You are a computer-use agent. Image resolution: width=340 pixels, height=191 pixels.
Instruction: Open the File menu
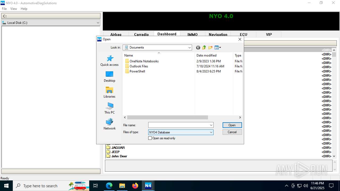pyautogui.click(x=4, y=9)
